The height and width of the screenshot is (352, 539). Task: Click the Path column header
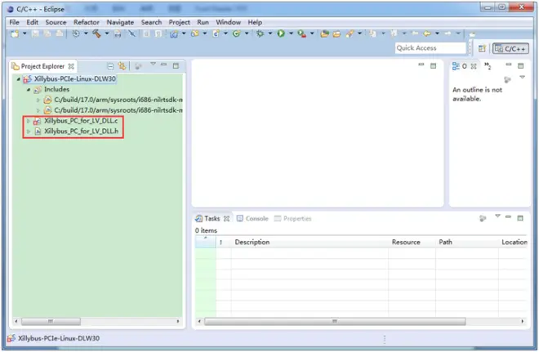(x=446, y=242)
